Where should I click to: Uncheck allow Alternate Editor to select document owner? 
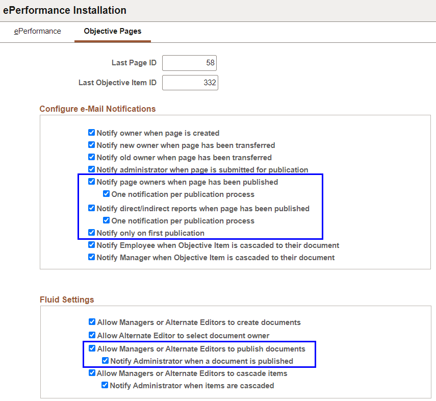[92, 335]
